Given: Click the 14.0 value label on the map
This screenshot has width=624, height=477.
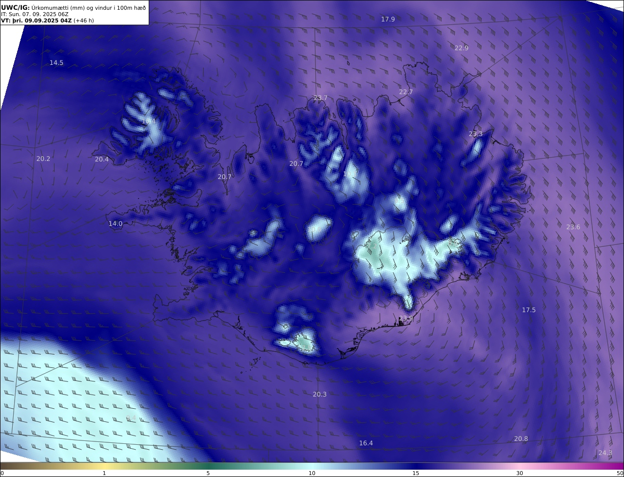Looking at the screenshot, I should tap(116, 223).
